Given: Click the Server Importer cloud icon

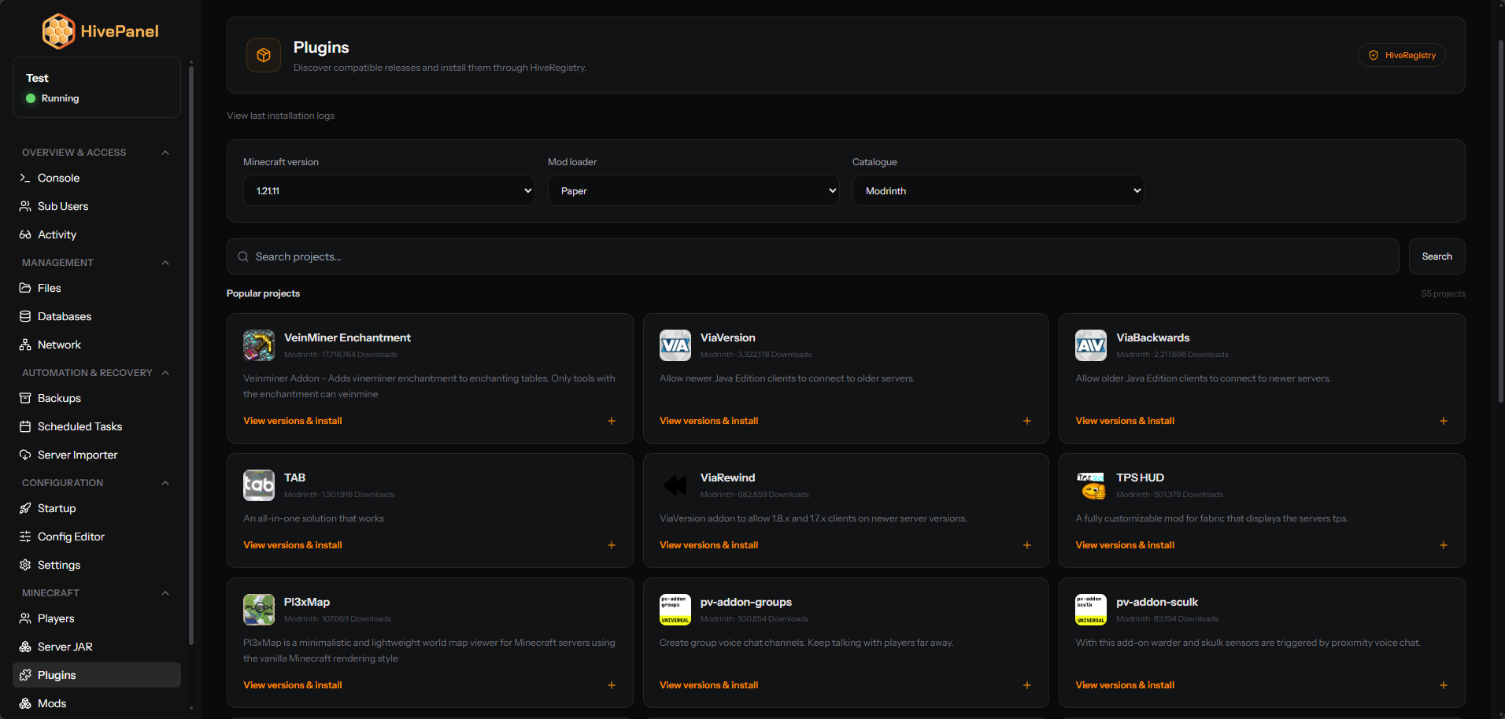Looking at the screenshot, I should [25, 455].
